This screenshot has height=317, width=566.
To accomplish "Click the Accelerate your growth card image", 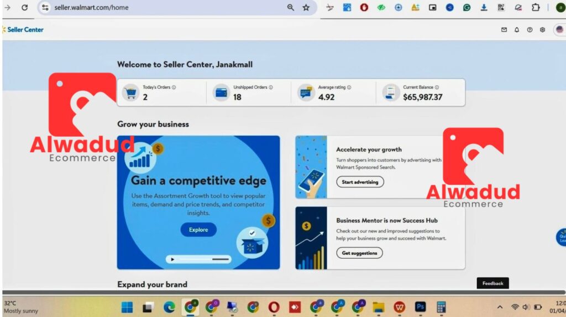I will 311,167.
